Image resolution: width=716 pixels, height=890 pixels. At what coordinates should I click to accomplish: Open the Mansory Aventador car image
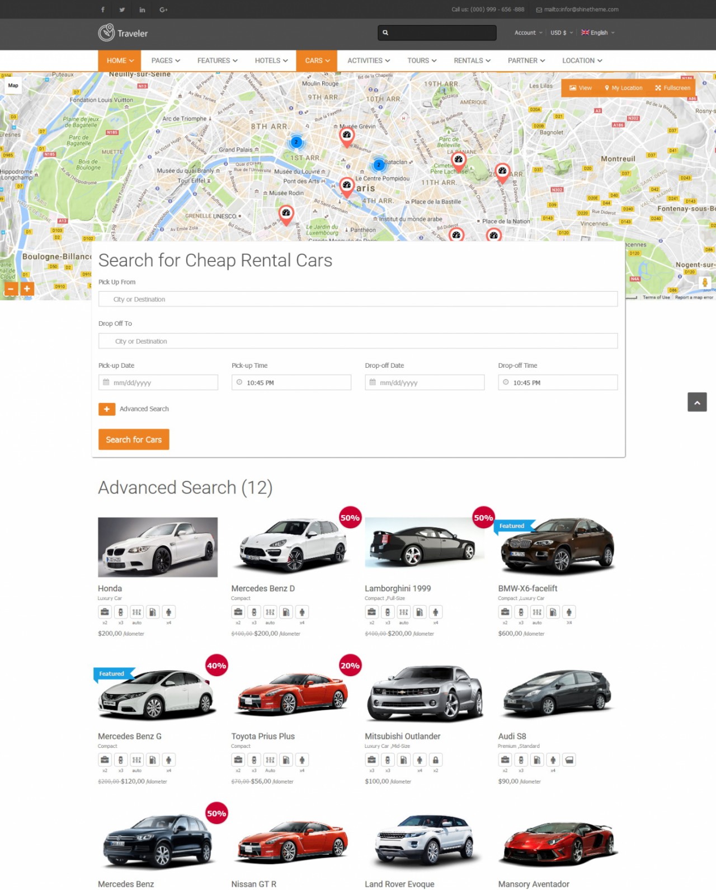pos(558,843)
